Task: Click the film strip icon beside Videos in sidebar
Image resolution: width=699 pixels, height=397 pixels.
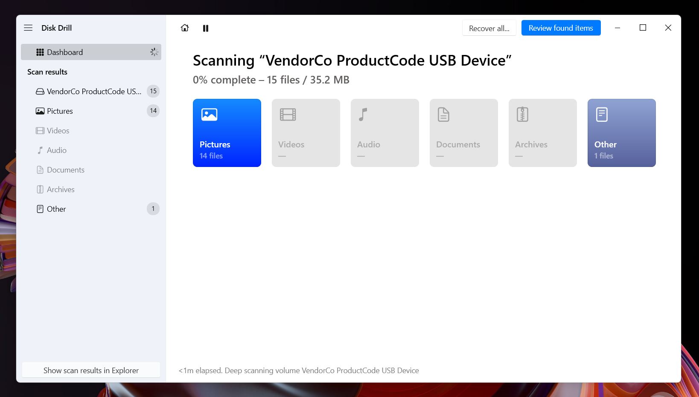Action: click(40, 130)
